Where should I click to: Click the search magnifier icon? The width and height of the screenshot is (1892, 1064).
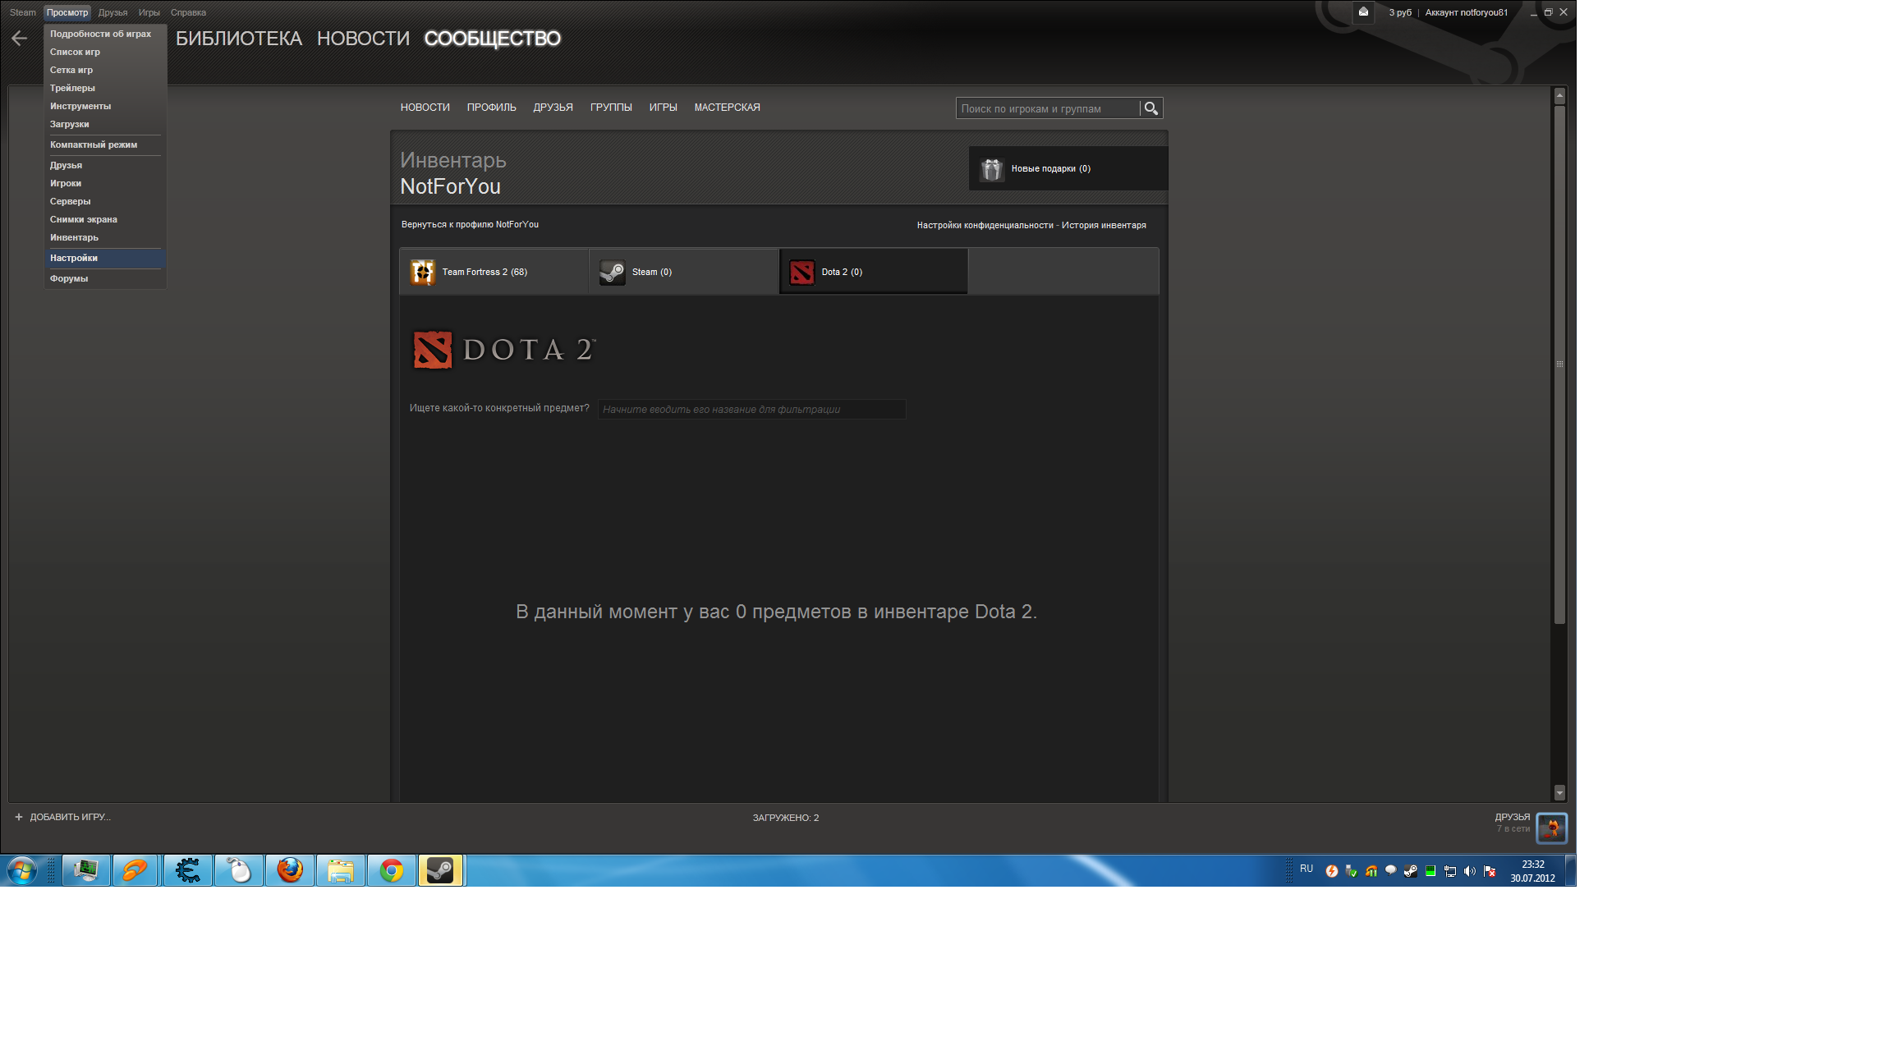click(x=1150, y=108)
